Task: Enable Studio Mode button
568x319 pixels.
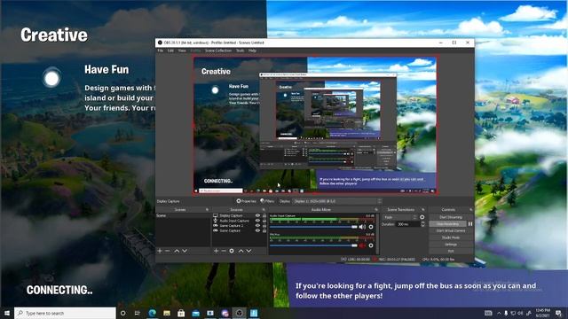Action: [451, 237]
